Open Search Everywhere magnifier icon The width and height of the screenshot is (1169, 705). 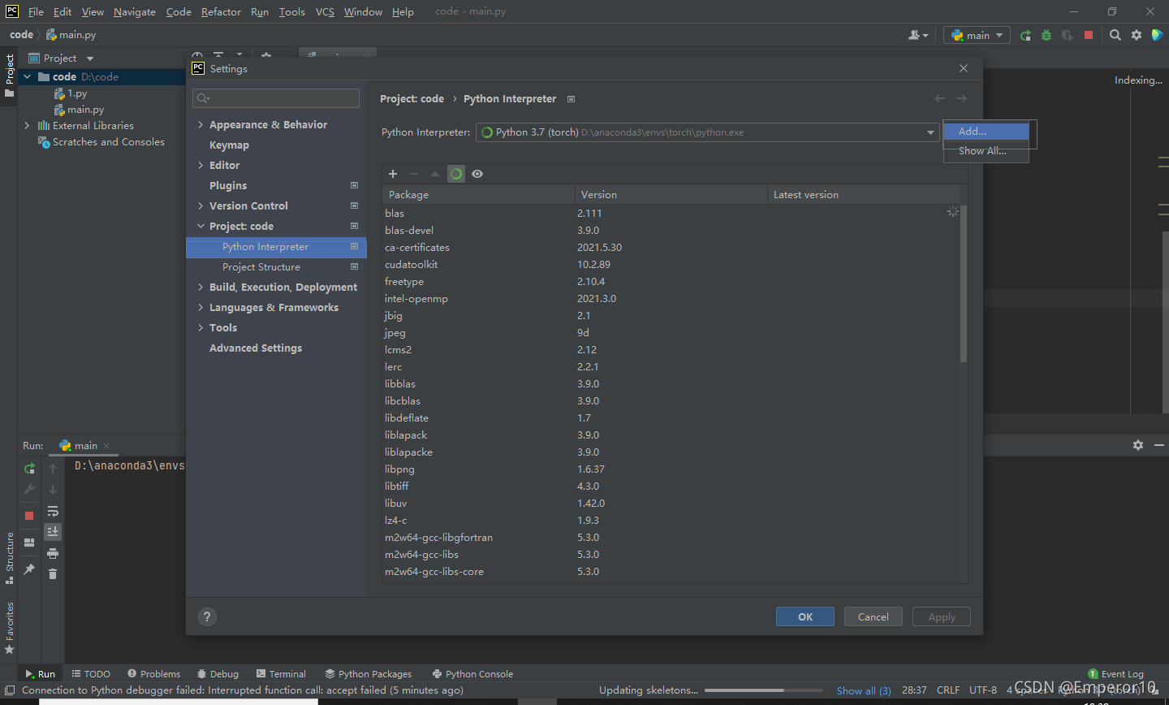pyautogui.click(x=1115, y=35)
